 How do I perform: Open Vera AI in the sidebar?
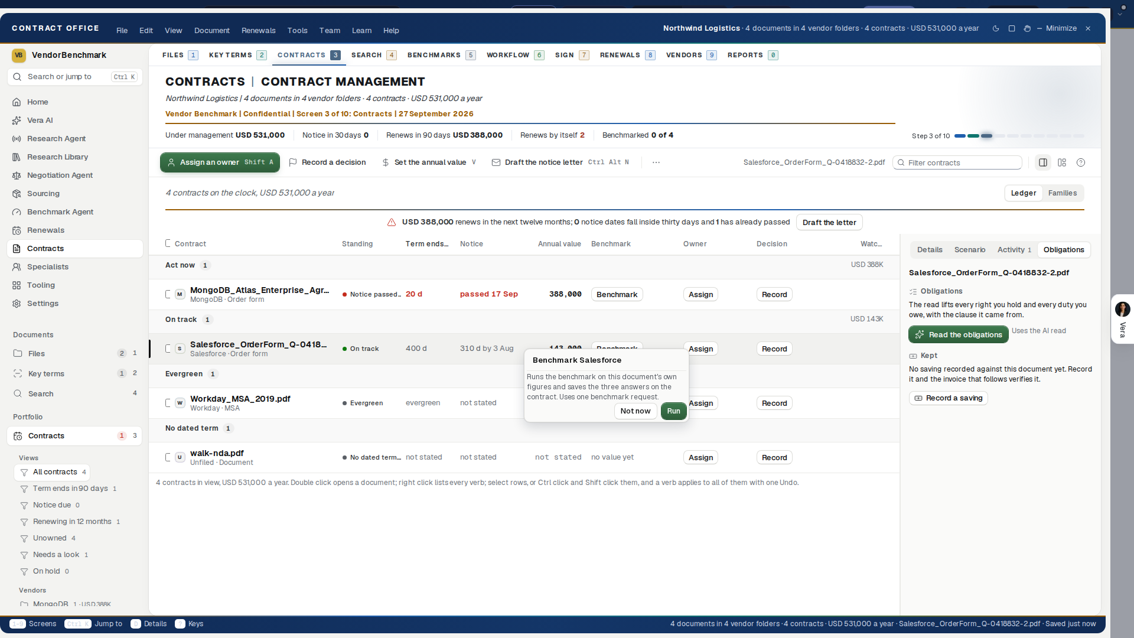click(x=75, y=121)
